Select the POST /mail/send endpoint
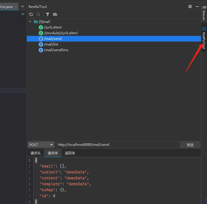 114,39
